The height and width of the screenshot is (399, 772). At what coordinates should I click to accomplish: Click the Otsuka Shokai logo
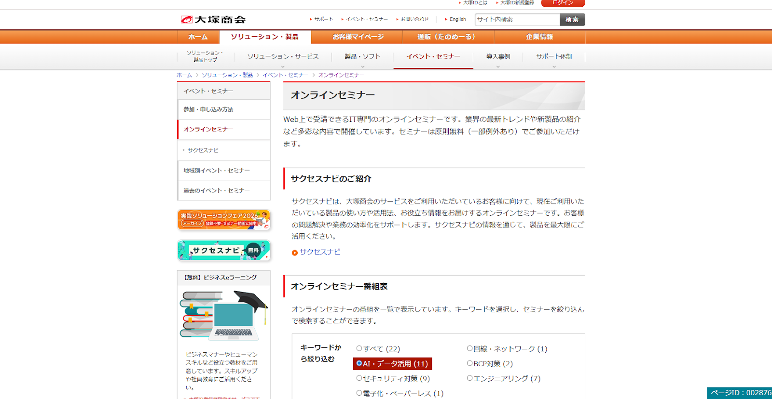pos(213,20)
